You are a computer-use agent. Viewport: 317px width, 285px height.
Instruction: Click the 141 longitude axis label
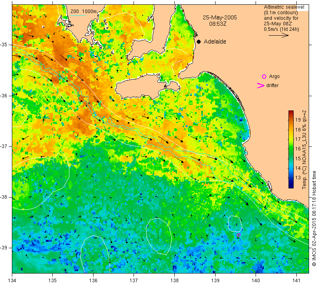(296, 281)
